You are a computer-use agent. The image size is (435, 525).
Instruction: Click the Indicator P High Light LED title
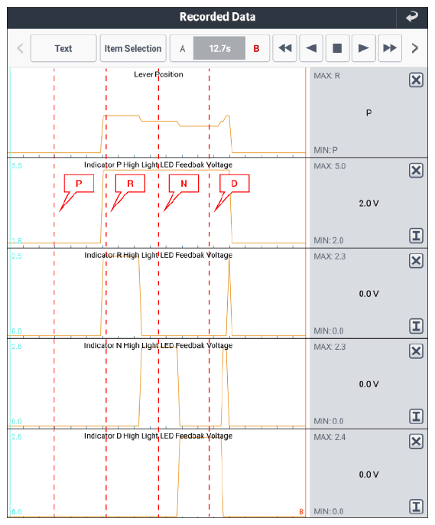(158, 165)
